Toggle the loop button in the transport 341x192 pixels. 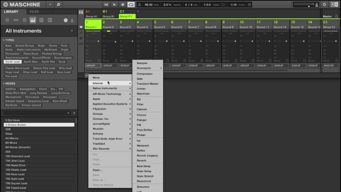pos(131,5)
